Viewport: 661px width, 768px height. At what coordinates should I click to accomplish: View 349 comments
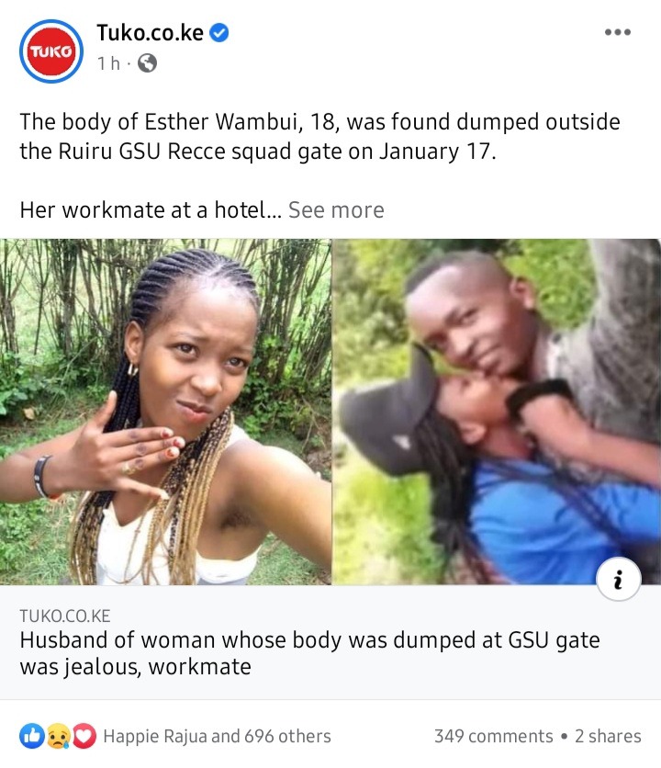coord(494,736)
